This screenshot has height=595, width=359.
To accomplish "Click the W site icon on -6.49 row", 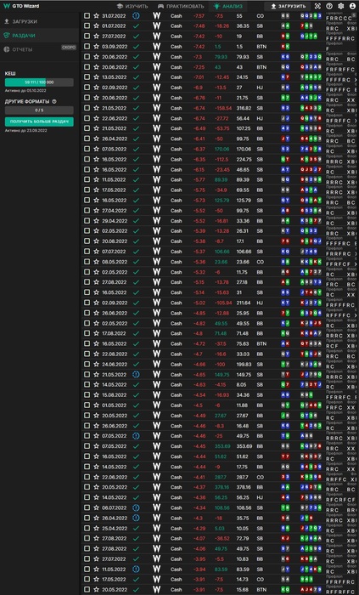I will (x=156, y=128).
